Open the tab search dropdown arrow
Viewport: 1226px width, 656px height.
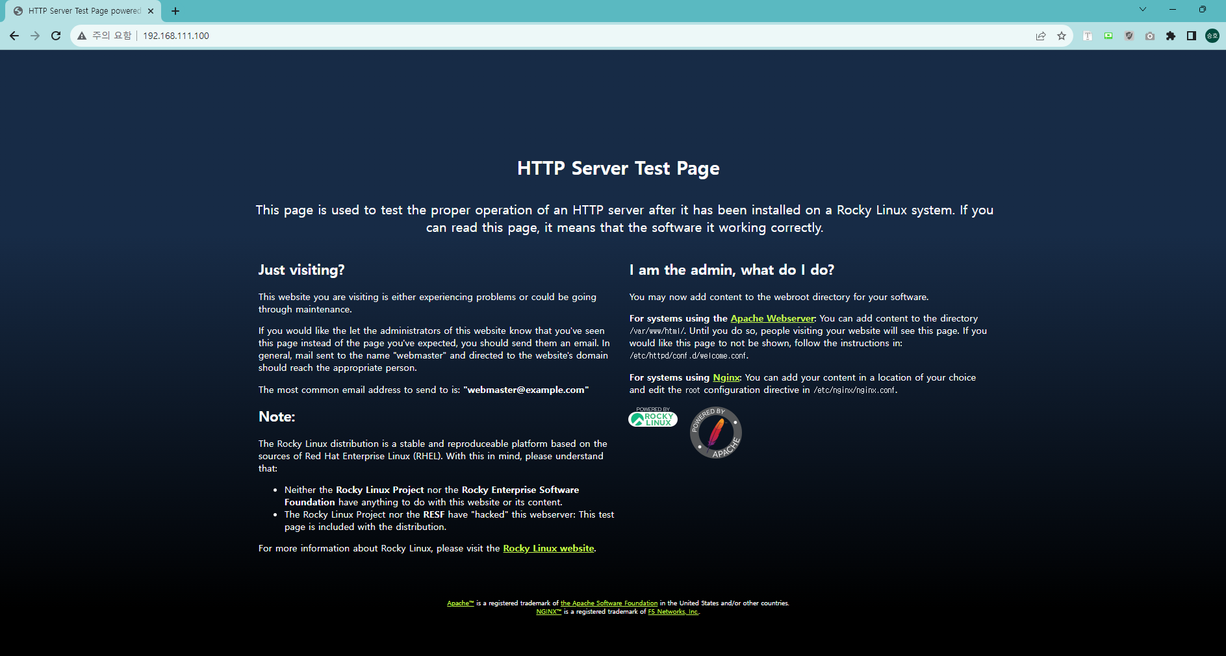click(x=1143, y=10)
